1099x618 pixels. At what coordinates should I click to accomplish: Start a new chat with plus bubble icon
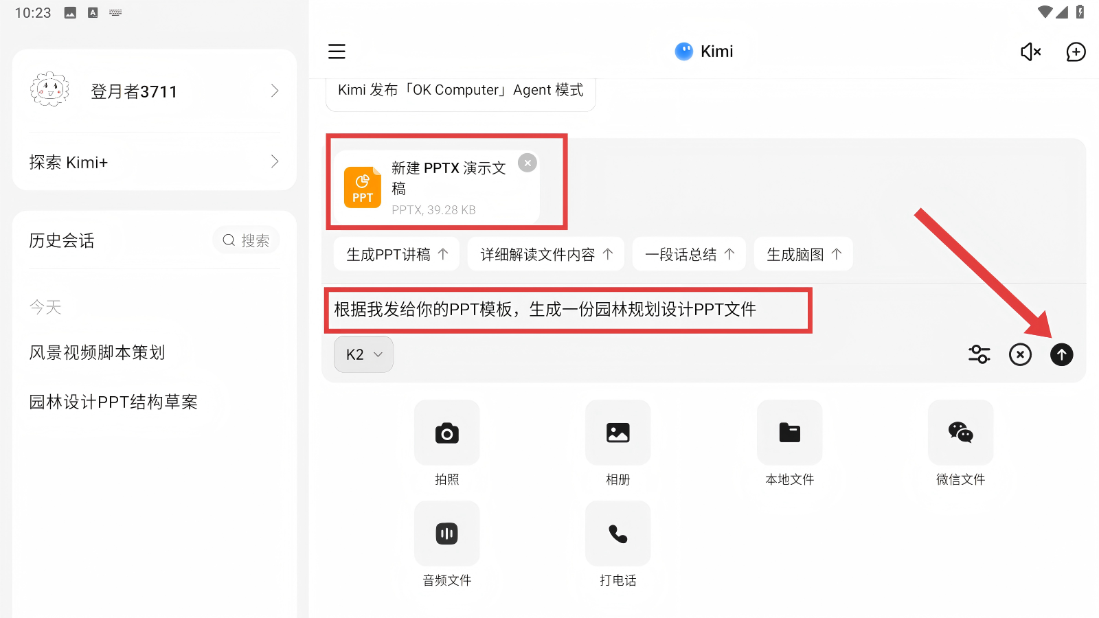[x=1076, y=51]
